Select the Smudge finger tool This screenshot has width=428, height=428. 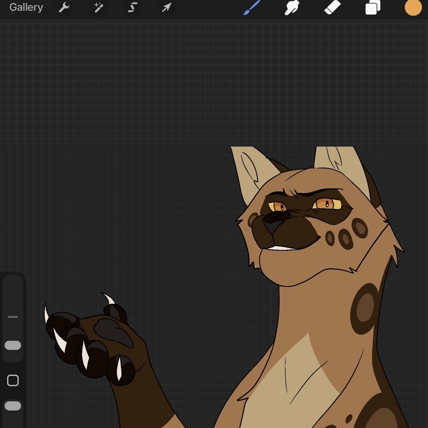click(292, 8)
